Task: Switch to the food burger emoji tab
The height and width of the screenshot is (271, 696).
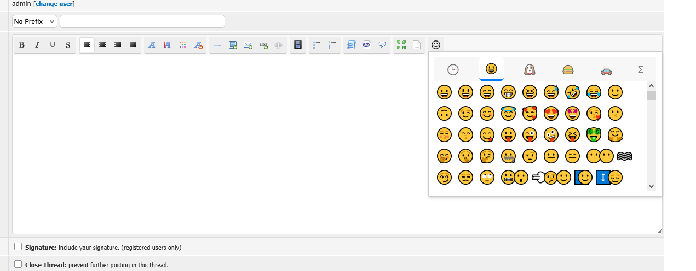Action: [x=568, y=70]
